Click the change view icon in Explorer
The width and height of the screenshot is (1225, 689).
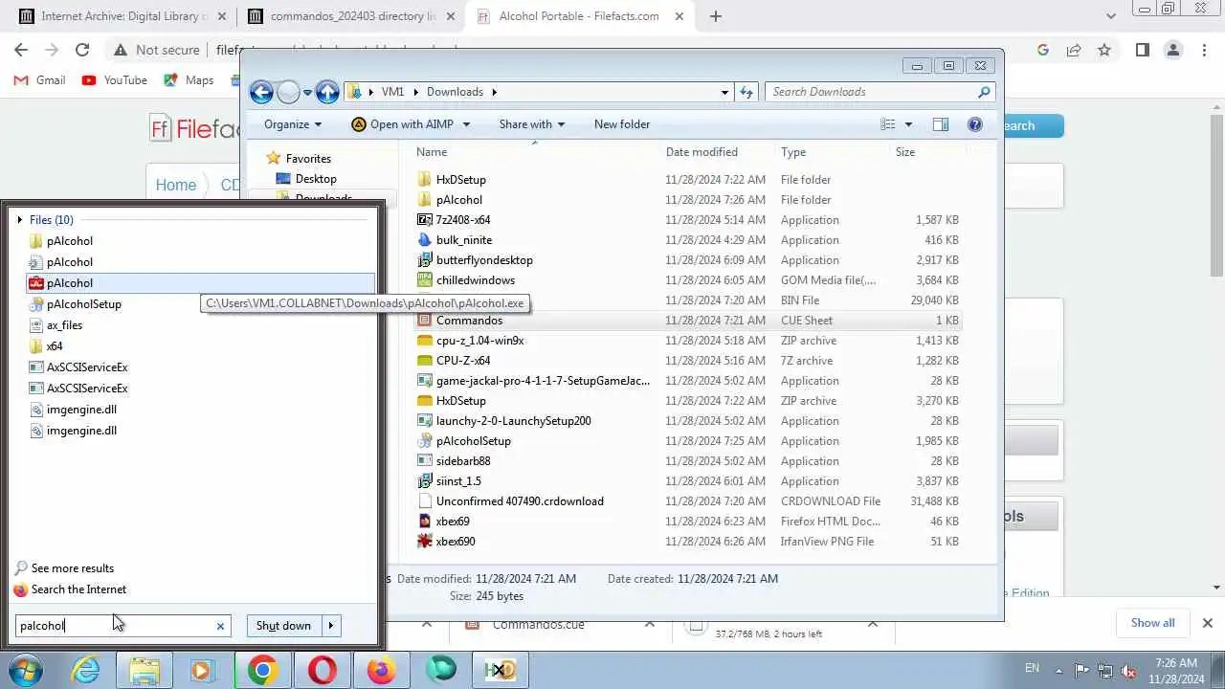[x=887, y=124]
